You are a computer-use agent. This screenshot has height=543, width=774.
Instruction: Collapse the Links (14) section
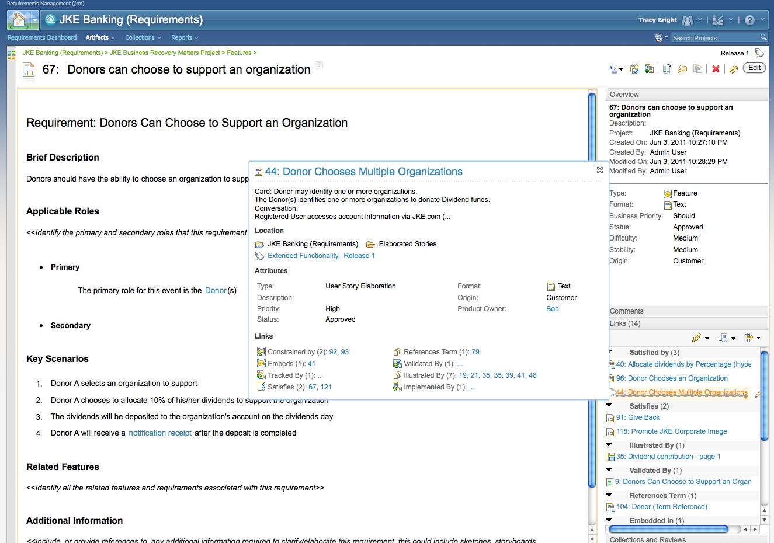(x=686, y=323)
